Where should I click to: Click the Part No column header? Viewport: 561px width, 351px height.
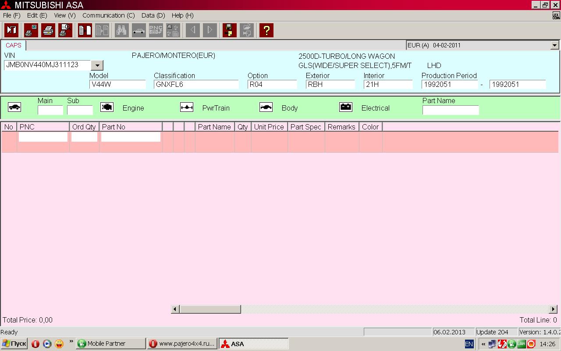click(x=114, y=127)
